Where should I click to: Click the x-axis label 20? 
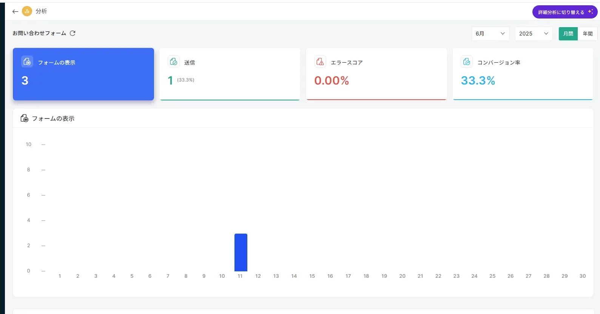click(x=403, y=276)
